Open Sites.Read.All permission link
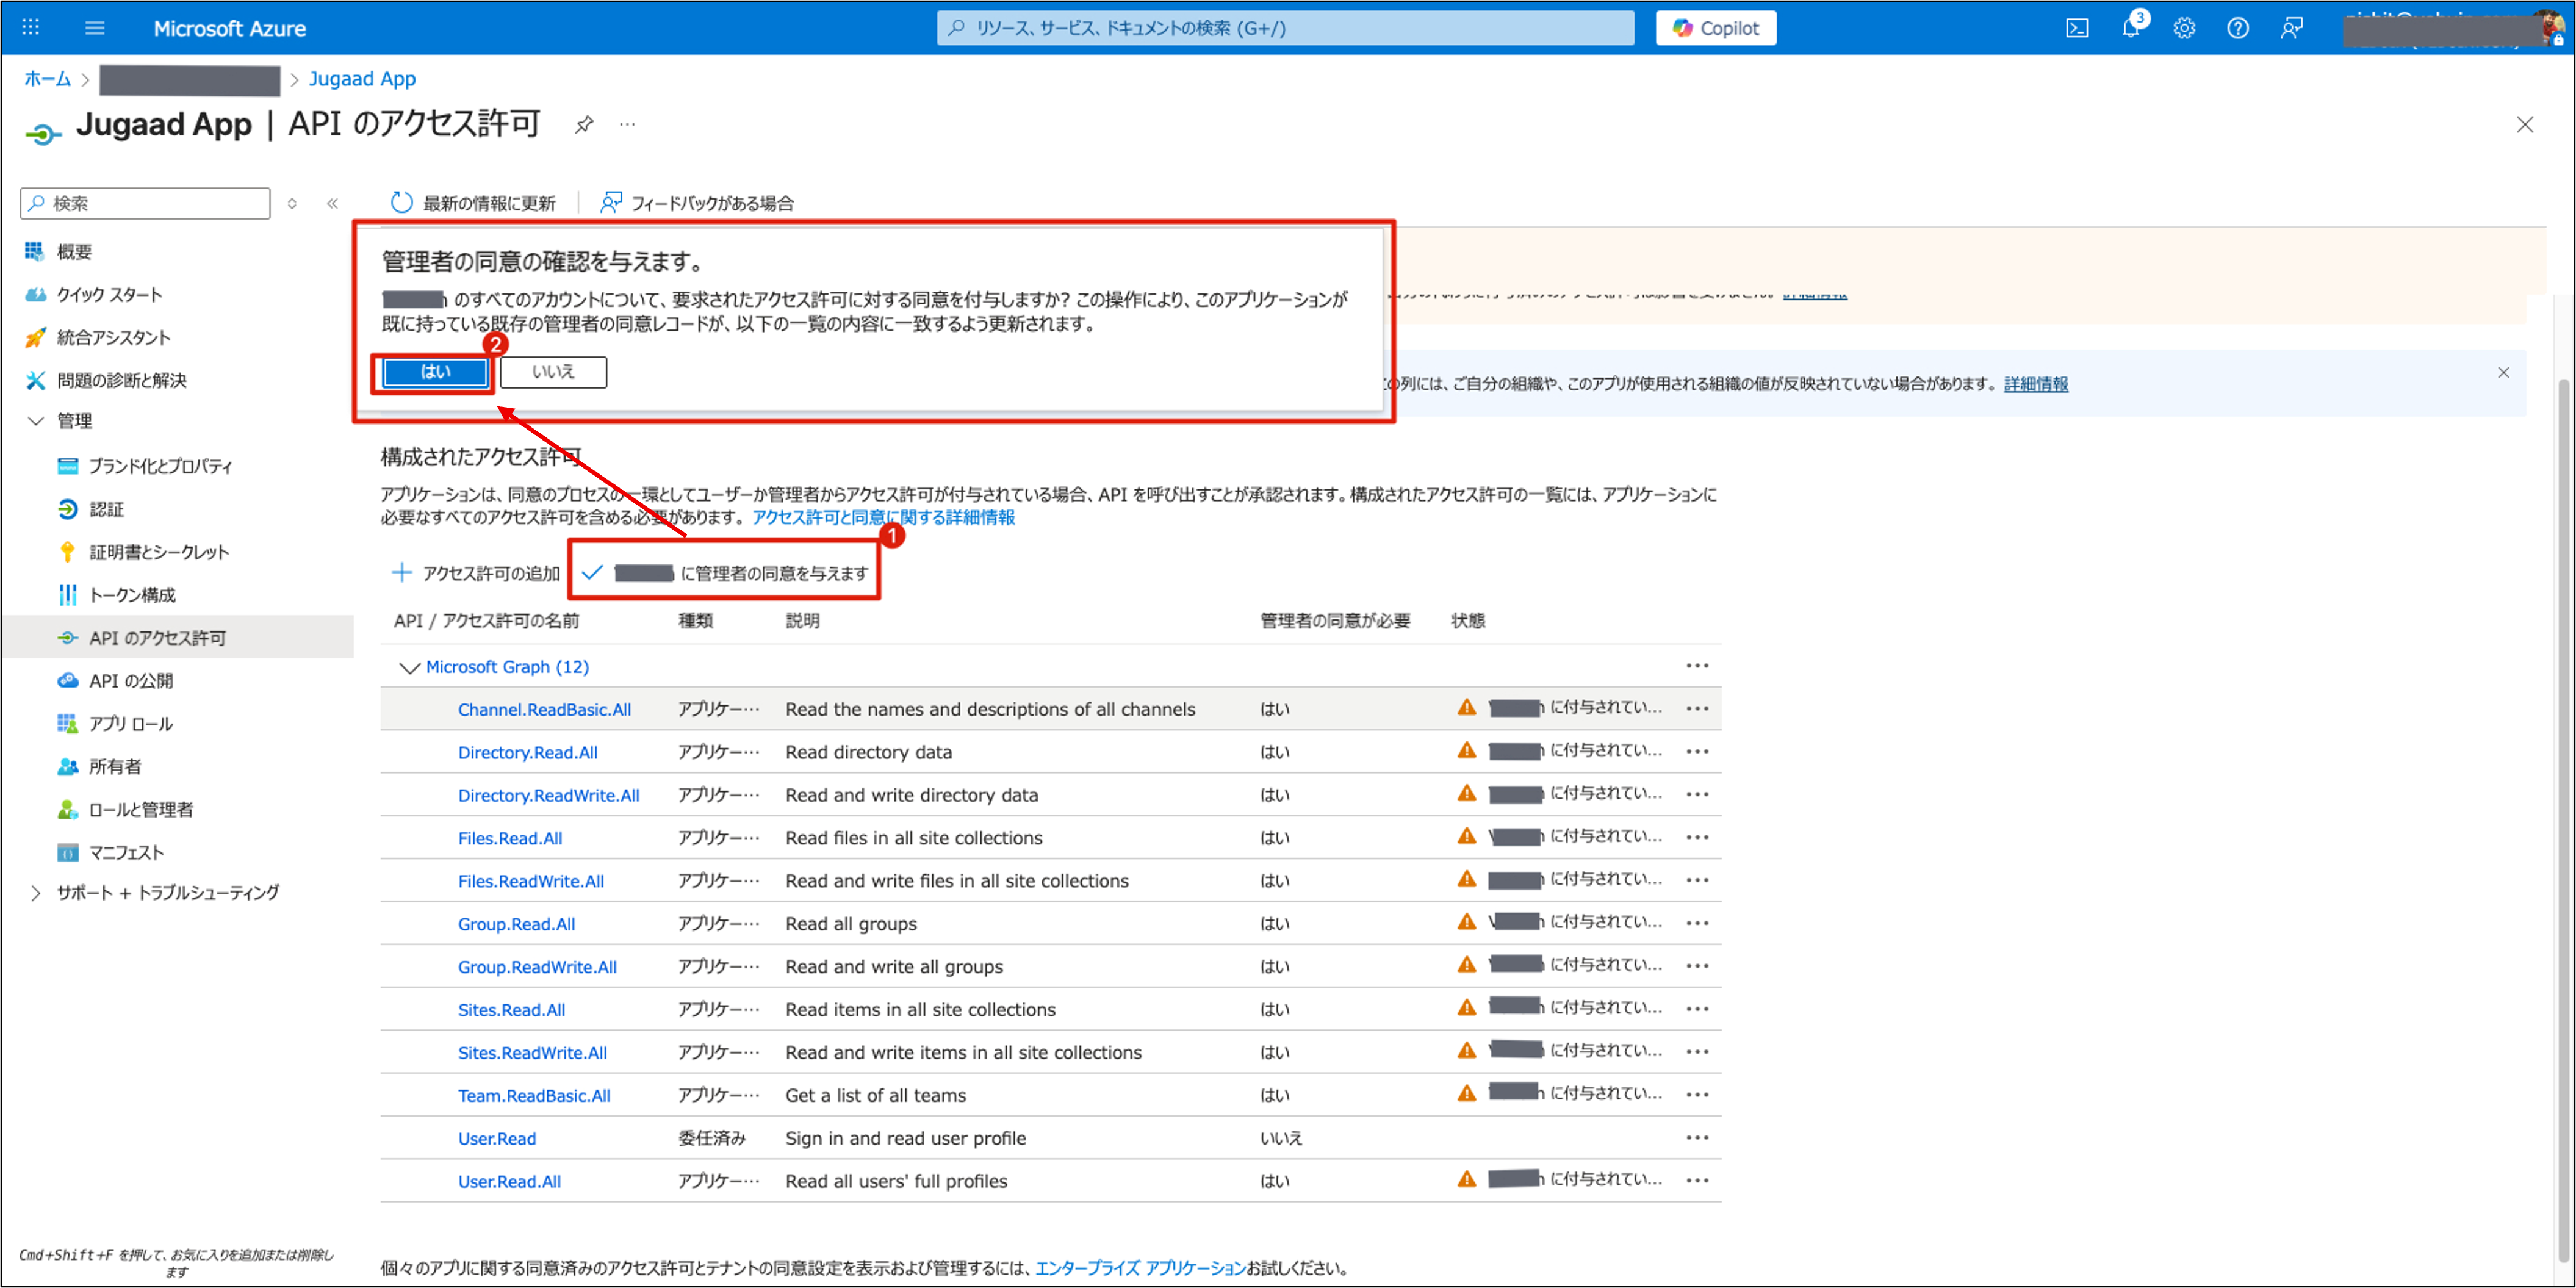 tap(511, 1010)
